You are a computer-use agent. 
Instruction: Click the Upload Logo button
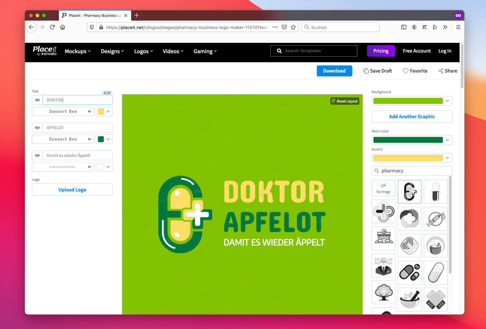72,190
